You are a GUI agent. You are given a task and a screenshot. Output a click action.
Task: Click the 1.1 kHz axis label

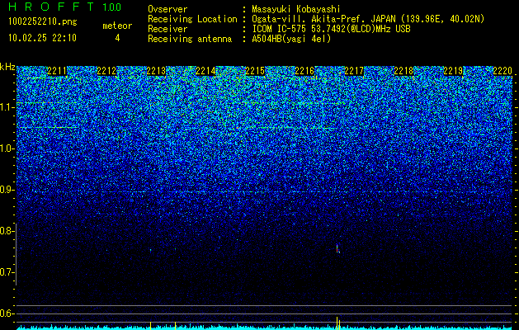[x=6, y=107]
